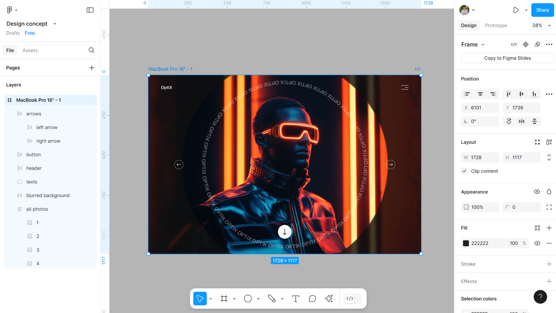Select the Pen tool

[x=272, y=299]
